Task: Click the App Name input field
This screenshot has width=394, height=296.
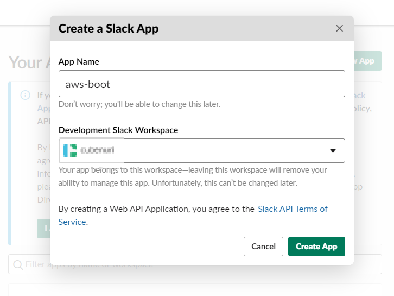Action: click(x=201, y=84)
